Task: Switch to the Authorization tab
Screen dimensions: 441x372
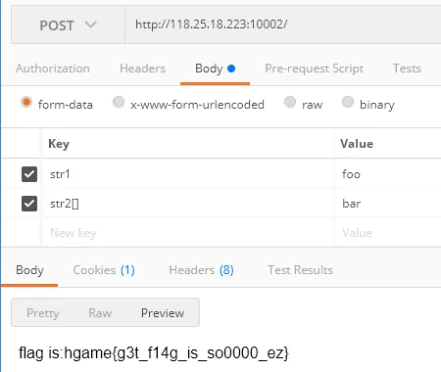Action: (53, 69)
